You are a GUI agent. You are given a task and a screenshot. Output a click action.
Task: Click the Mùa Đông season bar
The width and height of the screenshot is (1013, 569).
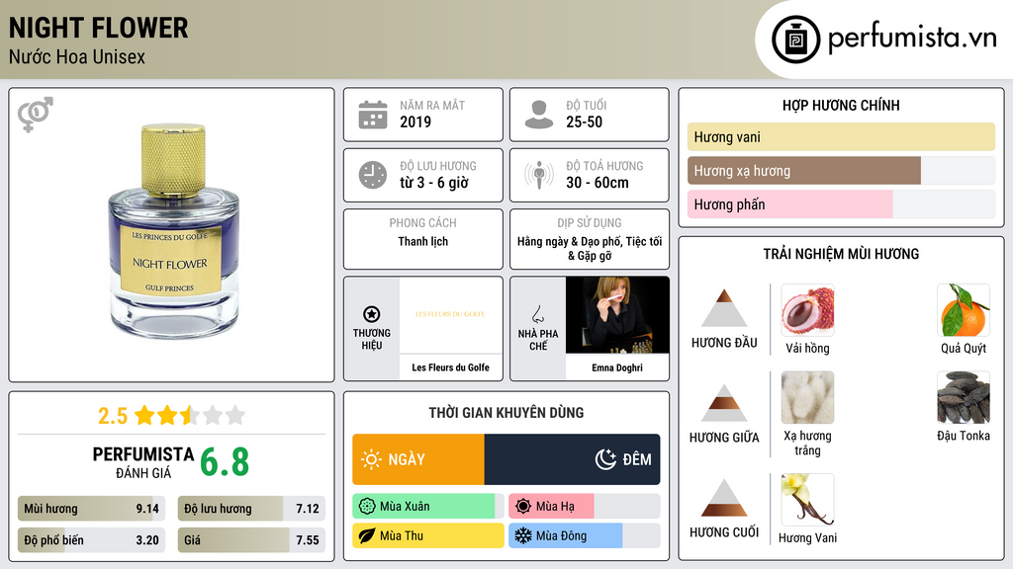point(584,535)
